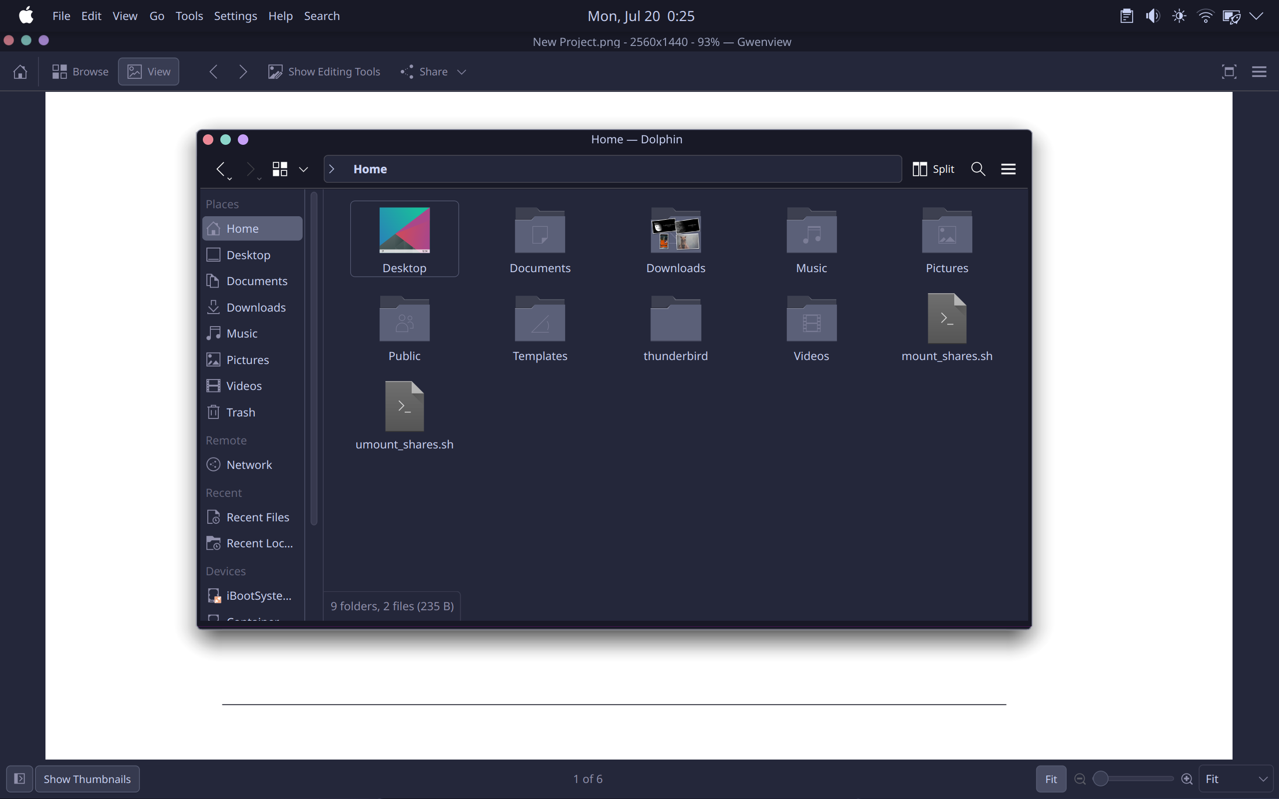Click Dolphin search magnifier icon in image
This screenshot has height=799, width=1279.
point(978,169)
